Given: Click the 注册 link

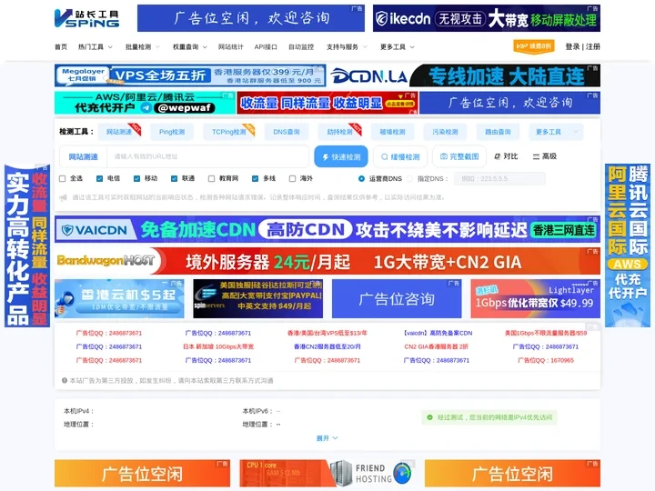Looking at the screenshot, I should tap(593, 46).
